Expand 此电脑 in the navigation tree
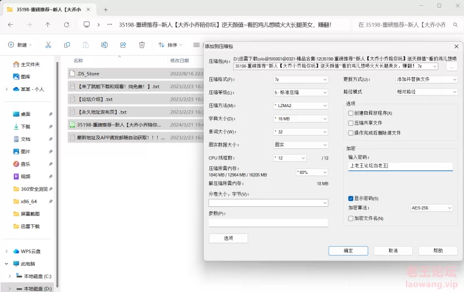Viewport: 464px width, 292px height. point(8,264)
